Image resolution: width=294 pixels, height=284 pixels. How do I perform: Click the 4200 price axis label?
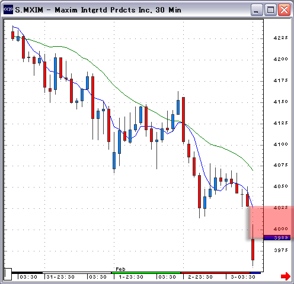tap(280, 59)
